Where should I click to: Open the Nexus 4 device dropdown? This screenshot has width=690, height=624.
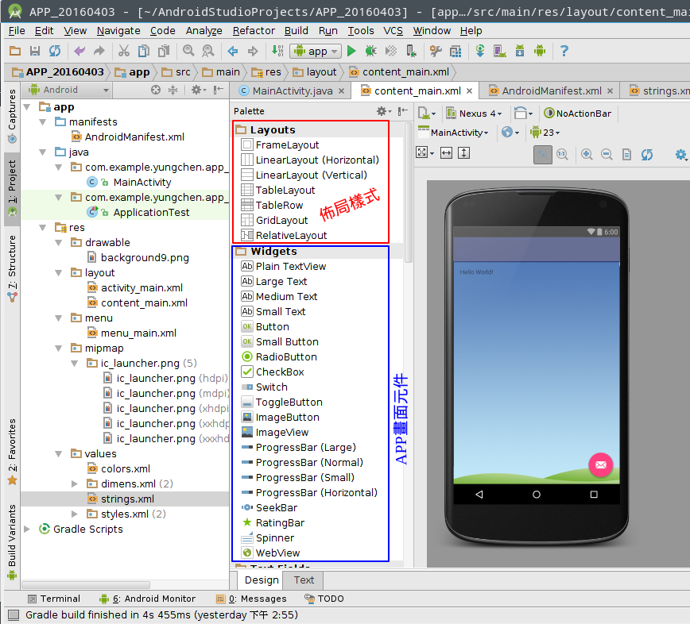click(x=474, y=114)
